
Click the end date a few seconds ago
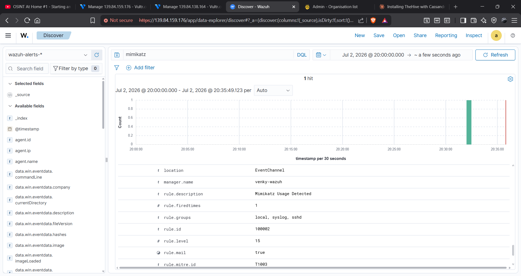point(437,55)
